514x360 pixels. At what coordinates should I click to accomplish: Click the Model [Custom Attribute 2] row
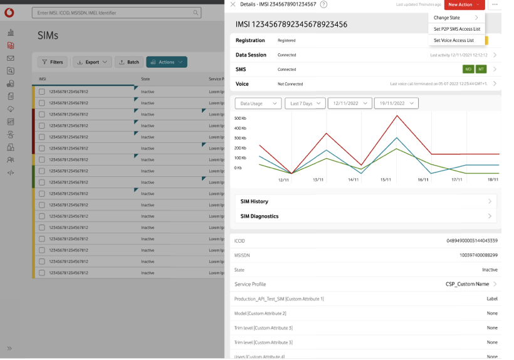pyautogui.click(x=365, y=314)
